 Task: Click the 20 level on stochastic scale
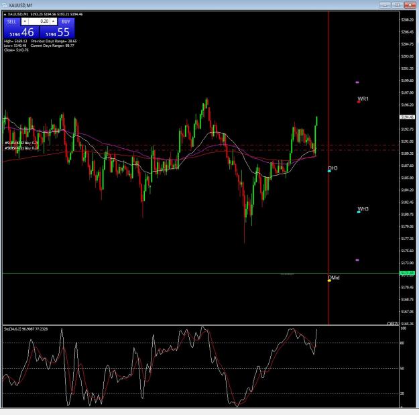(402, 394)
